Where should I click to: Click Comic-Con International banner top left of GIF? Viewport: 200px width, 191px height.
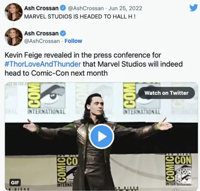pos(46,99)
